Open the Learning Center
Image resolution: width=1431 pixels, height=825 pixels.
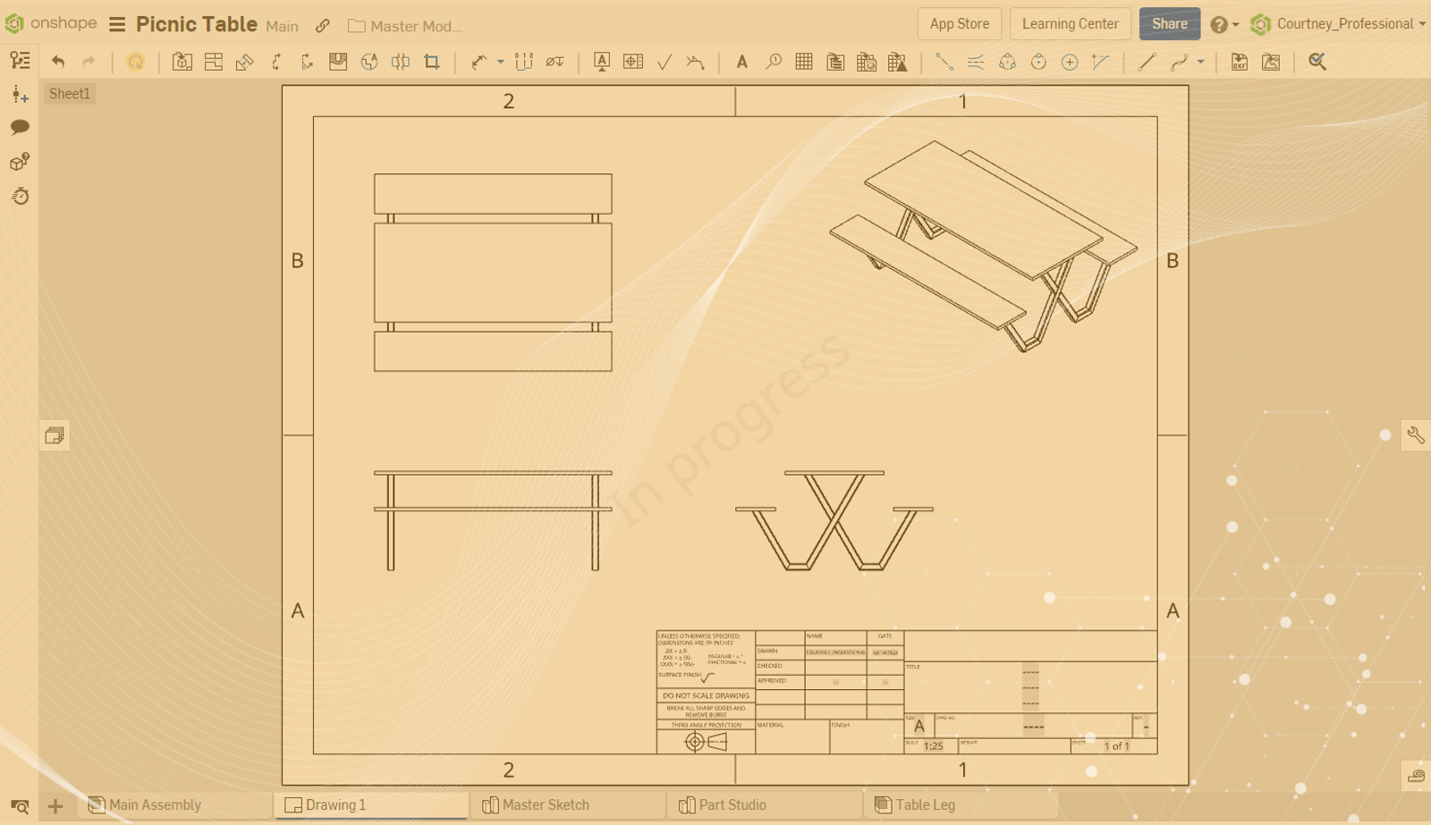[x=1070, y=24]
